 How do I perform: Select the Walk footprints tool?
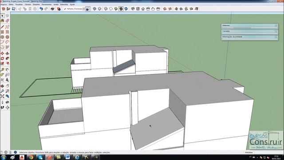pos(2,108)
